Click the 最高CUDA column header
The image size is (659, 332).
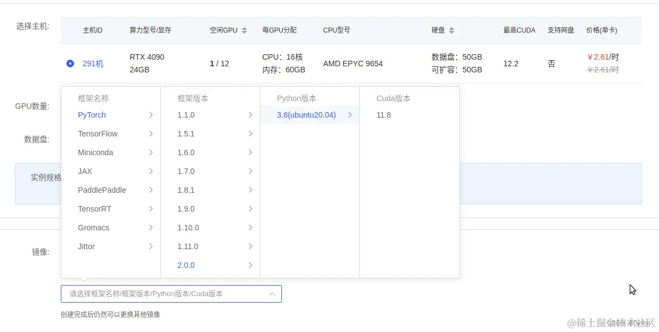(520, 30)
